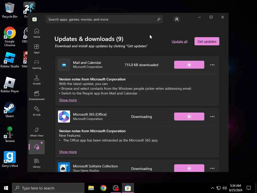The height and width of the screenshot is (193, 257).
Task: Click the Microsoft Store taskbar icon
Action: click(x=128, y=188)
